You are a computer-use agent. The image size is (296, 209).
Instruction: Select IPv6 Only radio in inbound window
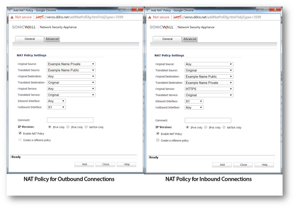[206, 127]
